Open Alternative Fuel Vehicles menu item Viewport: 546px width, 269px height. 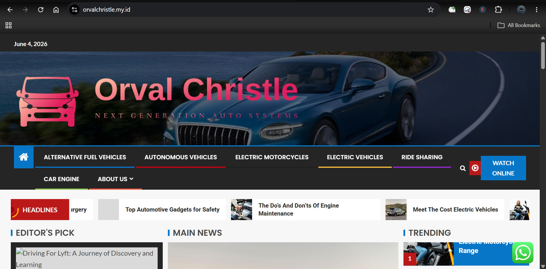coord(85,157)
